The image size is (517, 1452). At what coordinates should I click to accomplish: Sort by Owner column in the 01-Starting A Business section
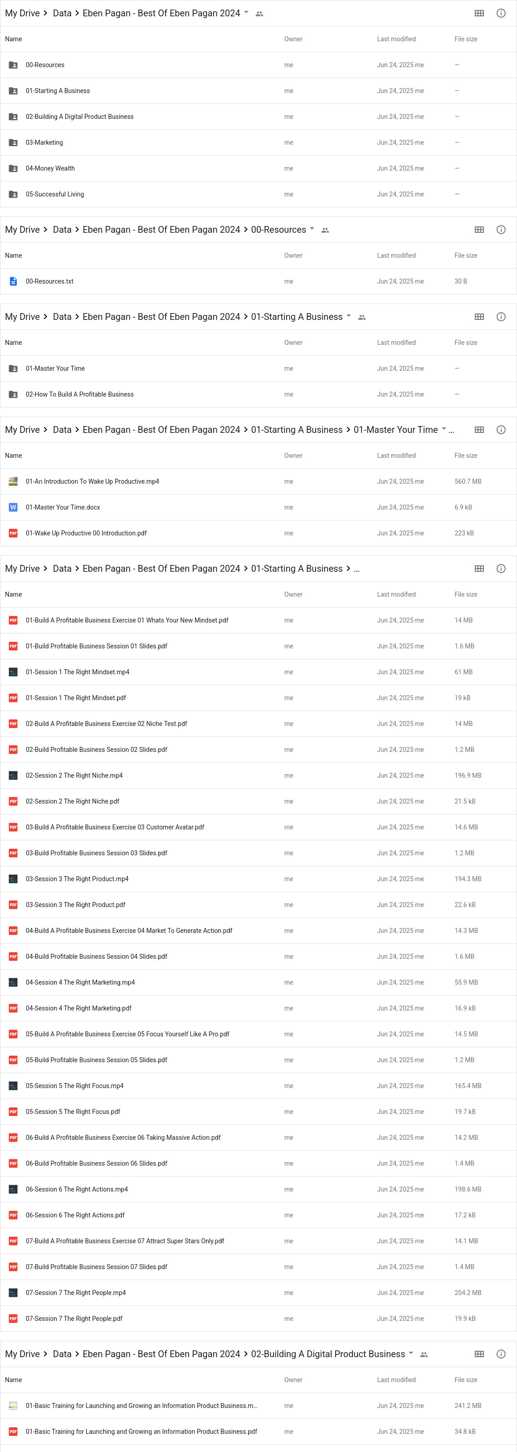click(293, 343)
